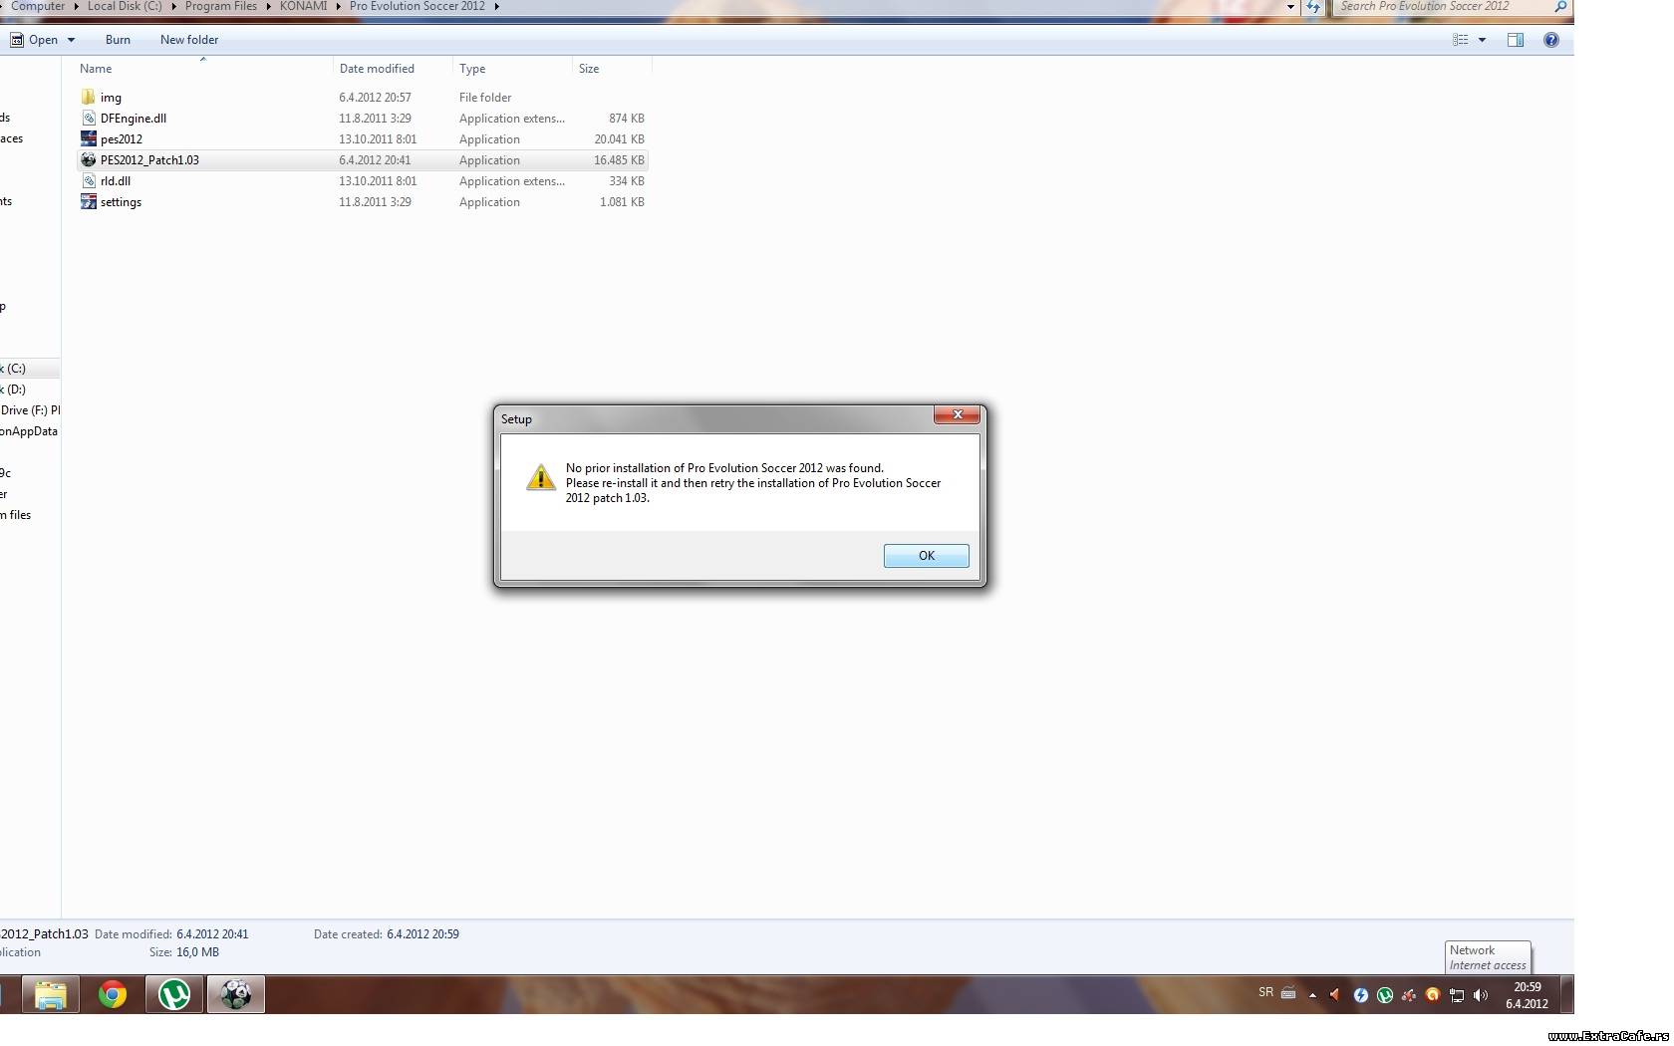Show hidden tray icons arrow
Viewport: 1674px width, 1046px height.
pos(1312,994)
